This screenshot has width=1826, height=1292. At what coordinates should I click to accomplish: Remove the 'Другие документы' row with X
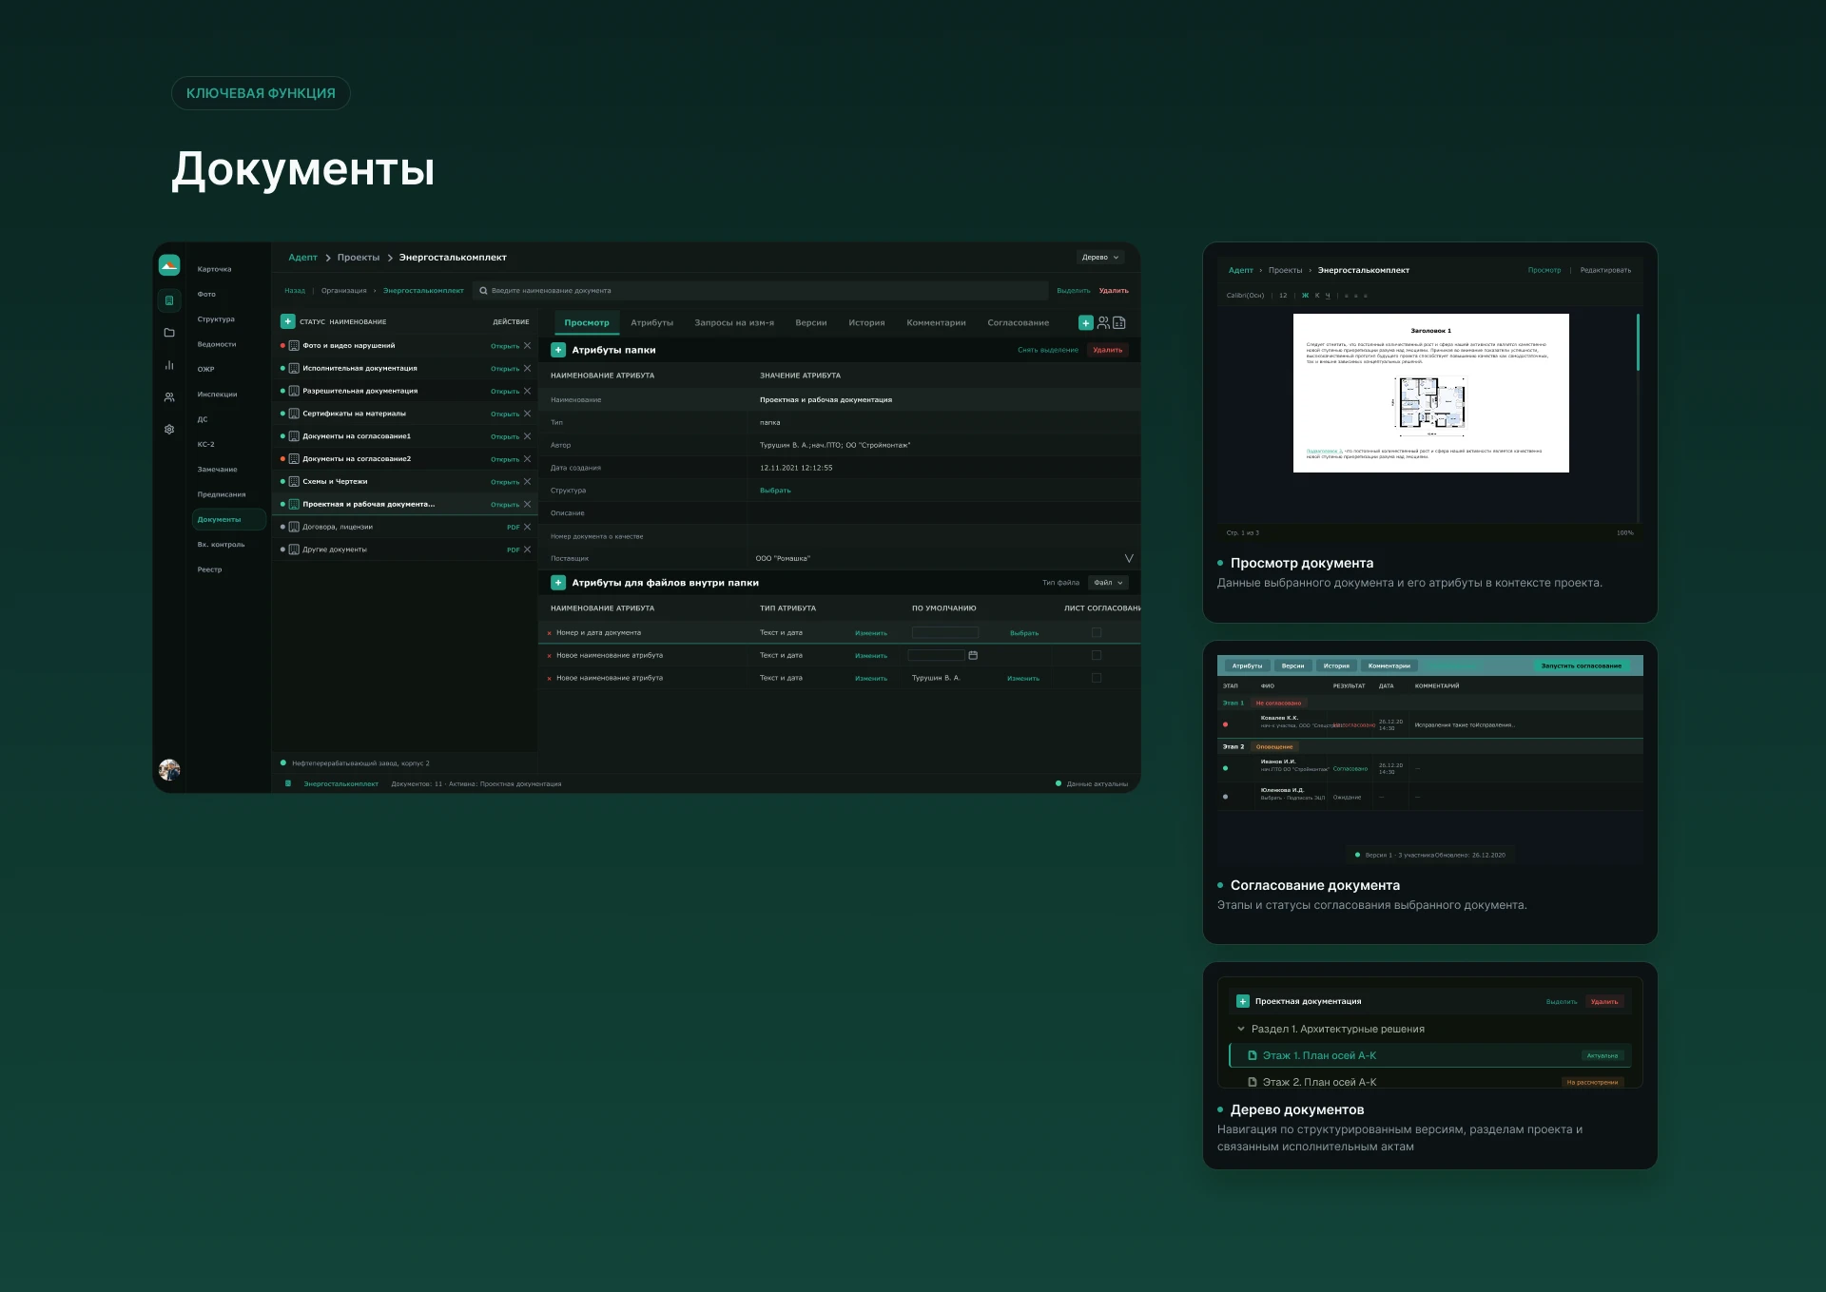[527, 550]
